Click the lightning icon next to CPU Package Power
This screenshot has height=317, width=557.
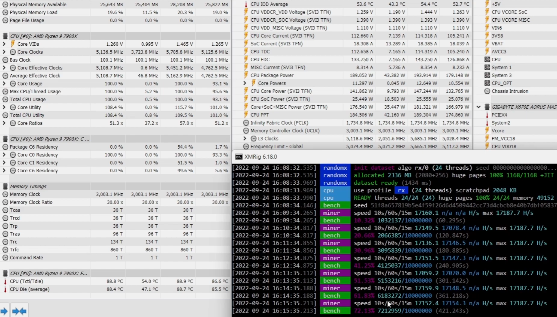[x=246, y=75]
